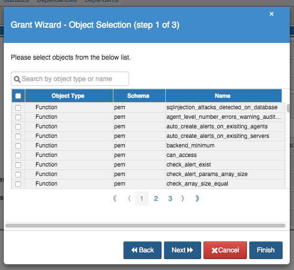
Task: Go to the next page arrow
Action: tap(183, 198)
